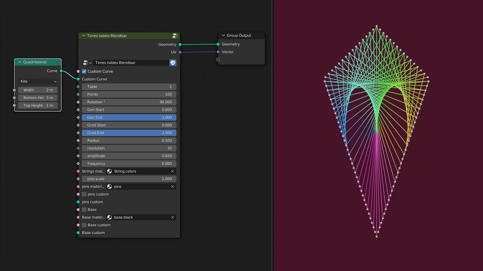Screen dimensions: 483x271
Task: Click the String.colors material sphere icon
Action: pos(110,171)
